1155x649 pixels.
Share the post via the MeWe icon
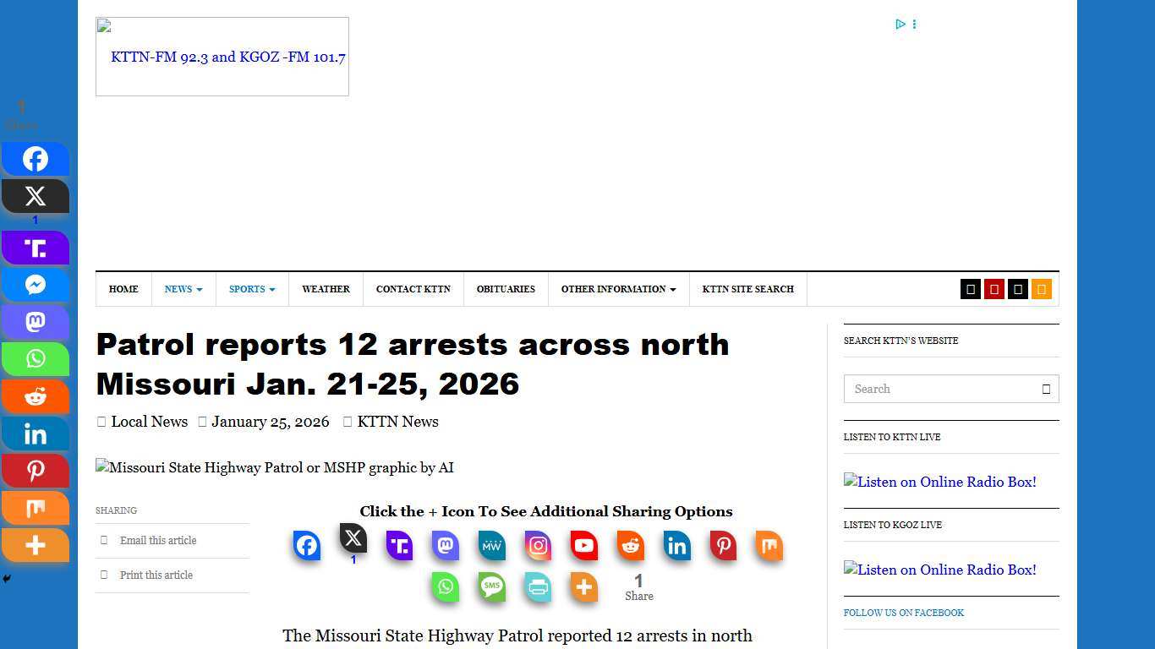(491, 546)
